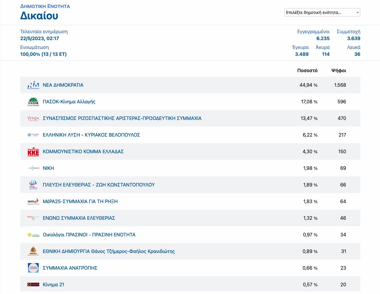380x294 pixels.
Task: Click the 6,22 % percentage cell
Action: point(310,135)
